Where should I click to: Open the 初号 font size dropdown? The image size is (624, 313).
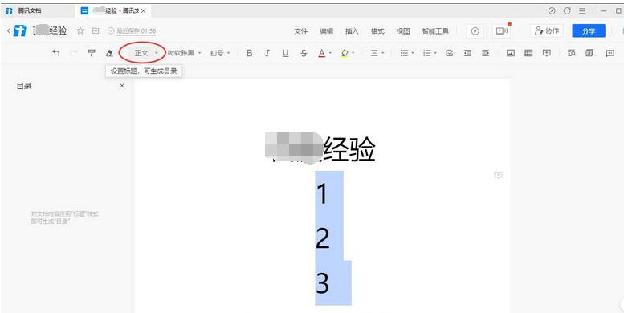[220, 53]
